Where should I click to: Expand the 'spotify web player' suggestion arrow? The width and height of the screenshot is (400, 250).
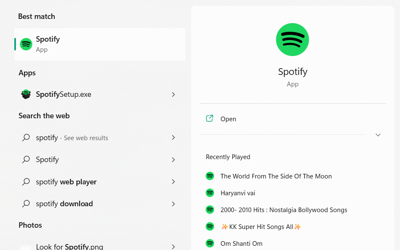tap(173, 182)
